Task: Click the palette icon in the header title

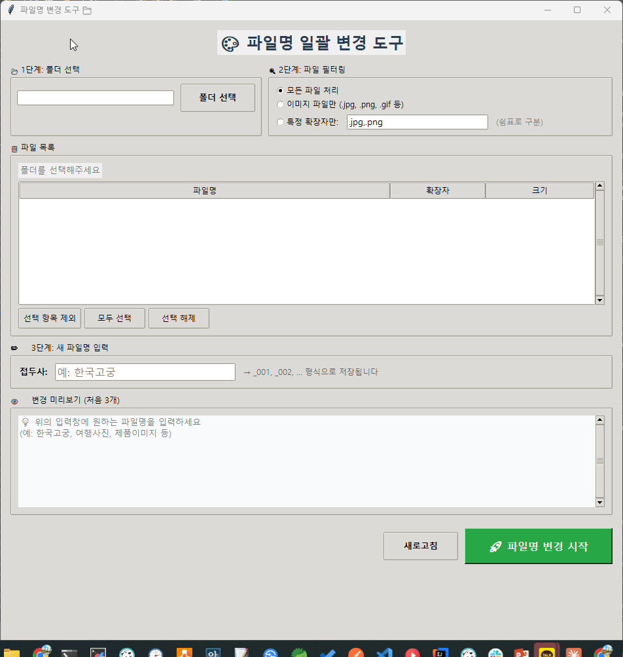Action: click(230, 44)
